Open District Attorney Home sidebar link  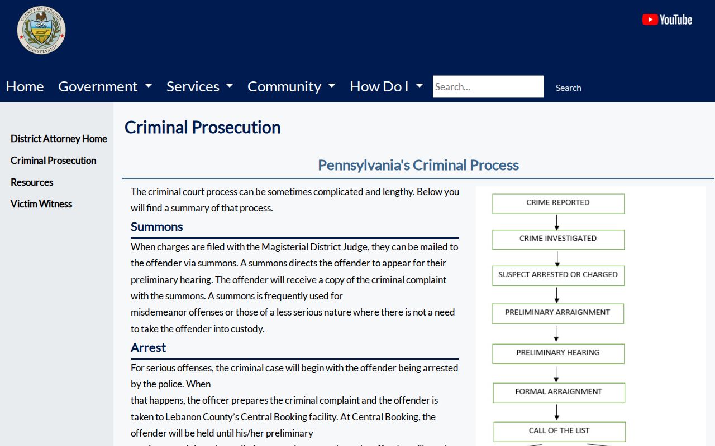click(59, 139)
